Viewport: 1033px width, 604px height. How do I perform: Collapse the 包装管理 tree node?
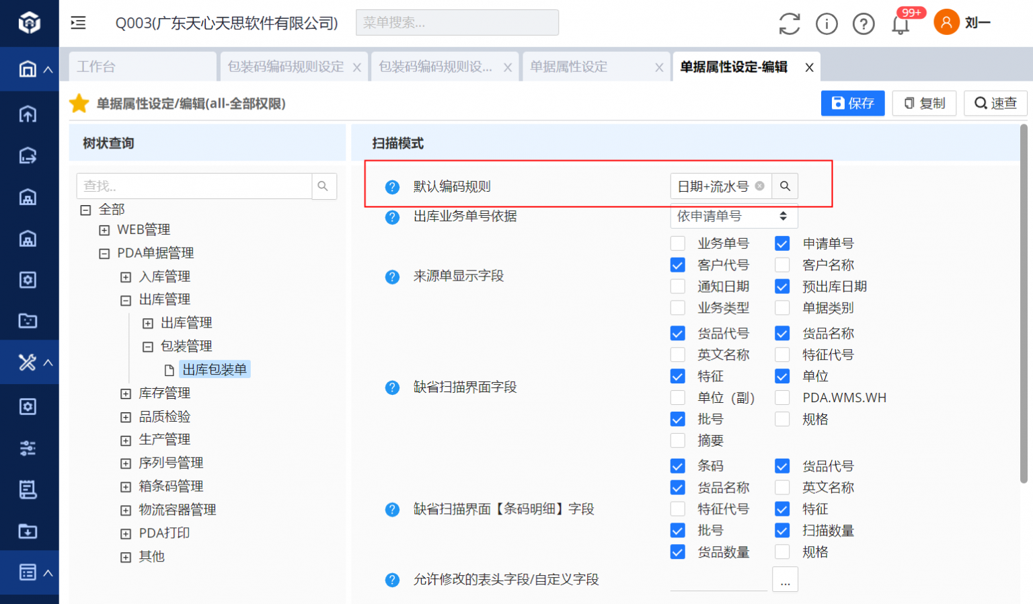[x=148, y=347]
